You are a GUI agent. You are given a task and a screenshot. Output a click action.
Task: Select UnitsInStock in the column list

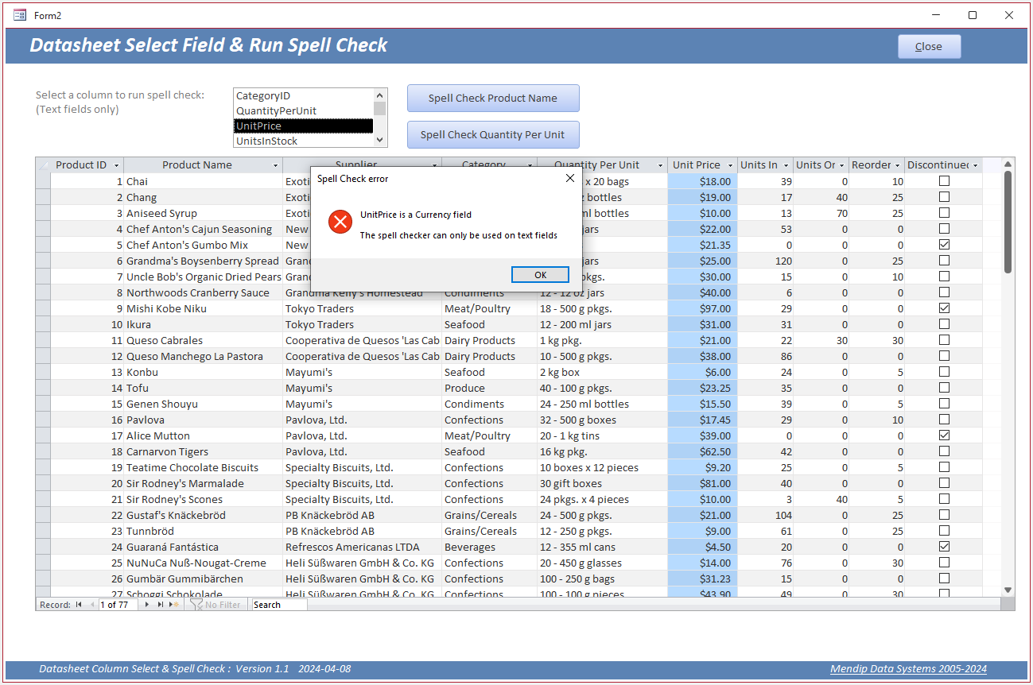(x=303, y=141)
